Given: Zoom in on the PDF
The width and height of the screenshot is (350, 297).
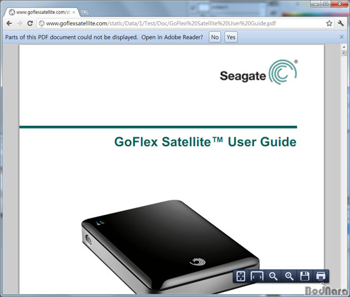Looking at the screenshot, I should pyautogui.click(x=290, y=276).
